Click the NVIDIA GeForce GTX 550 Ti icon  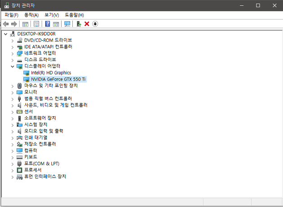[27, 79]
